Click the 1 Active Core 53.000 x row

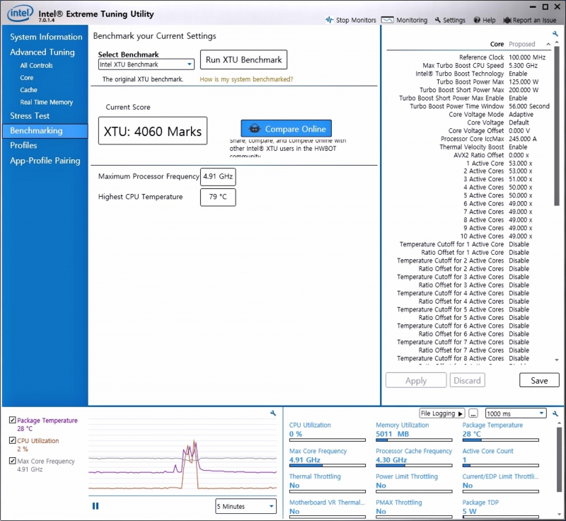click(499, 164)
